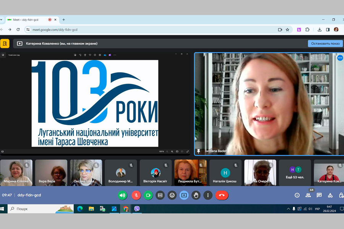344x229 pixels.
Task: Open a new browser tab
Action: (63, 19)
